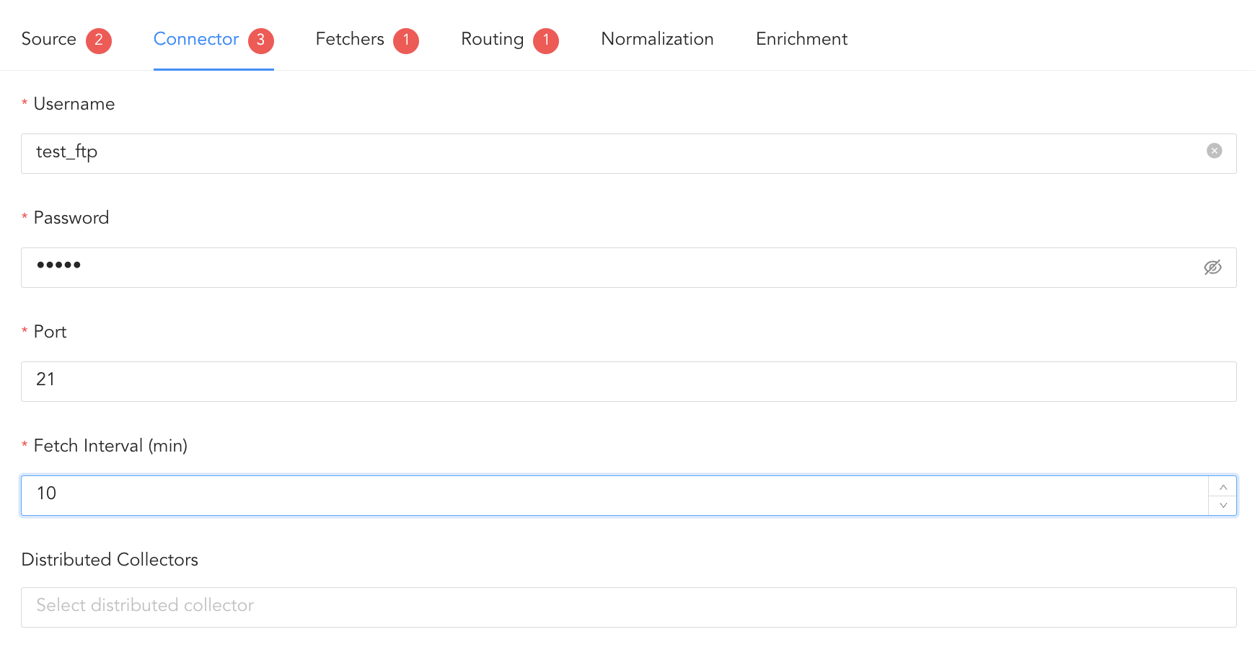Switch to the Source tab
Image resolution: width=1255 pixels, height=668 pixels.
pos(49,40)
